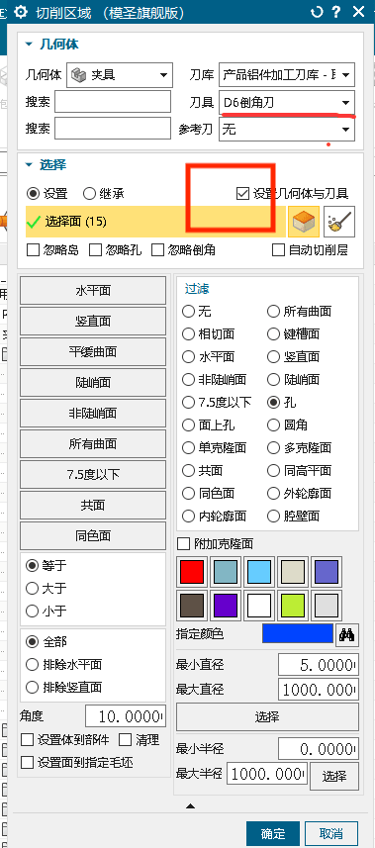Image resolution: width=375 pixels, height=848 pixels.
Task: Click the 最大直径 input field
Action: pyautogui.click(x=319, y=690)
